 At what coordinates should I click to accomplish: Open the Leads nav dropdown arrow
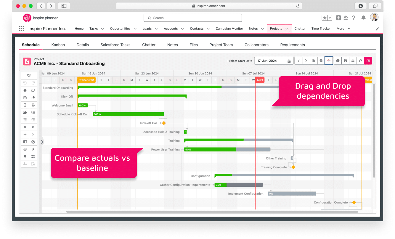point(156,29)
